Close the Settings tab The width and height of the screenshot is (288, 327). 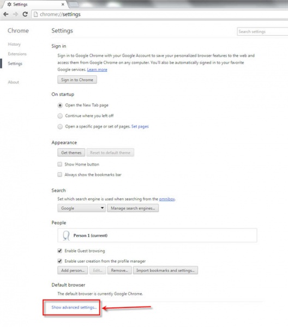(x=63, y=4)
